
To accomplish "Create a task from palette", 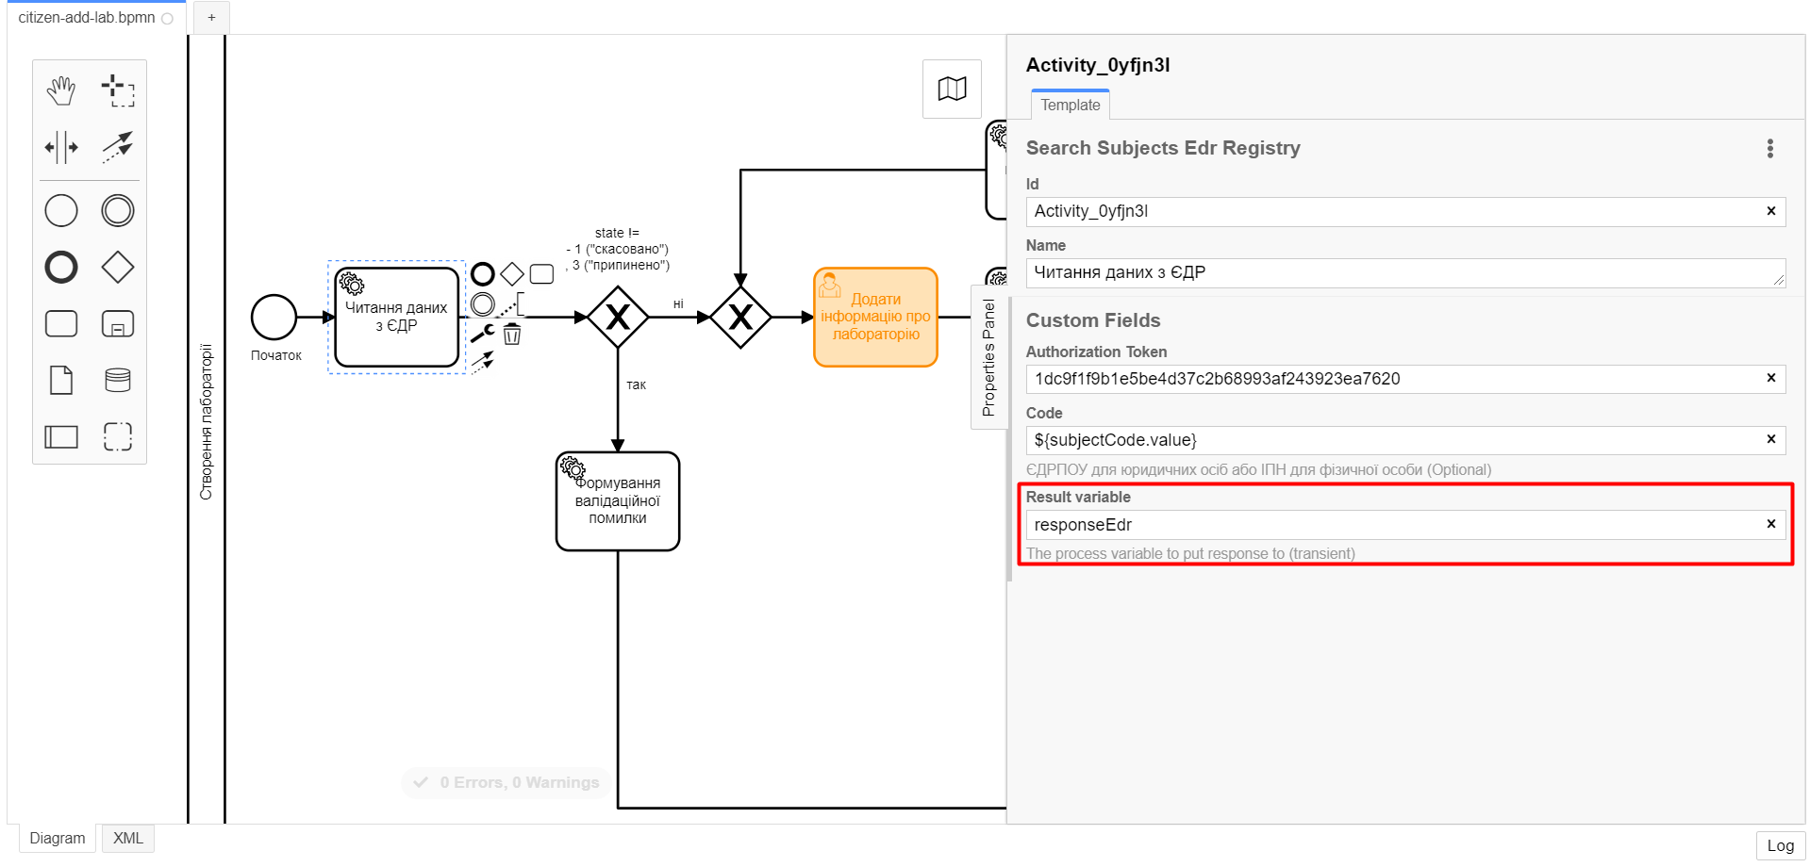I will pos(61,323).
